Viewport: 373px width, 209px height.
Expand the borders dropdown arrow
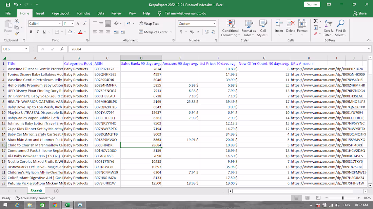pos(62,32)
